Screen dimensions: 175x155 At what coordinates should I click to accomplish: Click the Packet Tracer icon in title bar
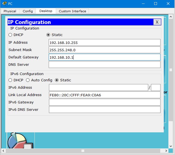(4, 4)
